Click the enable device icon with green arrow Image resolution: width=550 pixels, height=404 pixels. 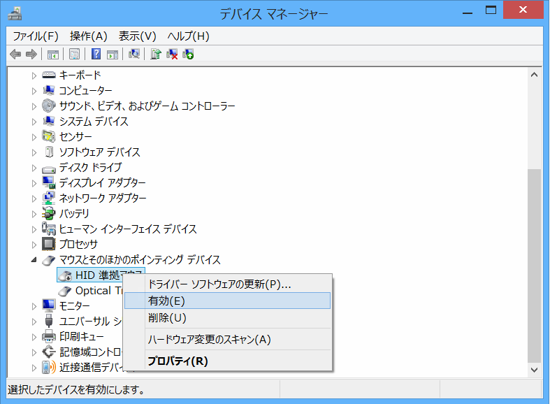[x=188, y=55]
